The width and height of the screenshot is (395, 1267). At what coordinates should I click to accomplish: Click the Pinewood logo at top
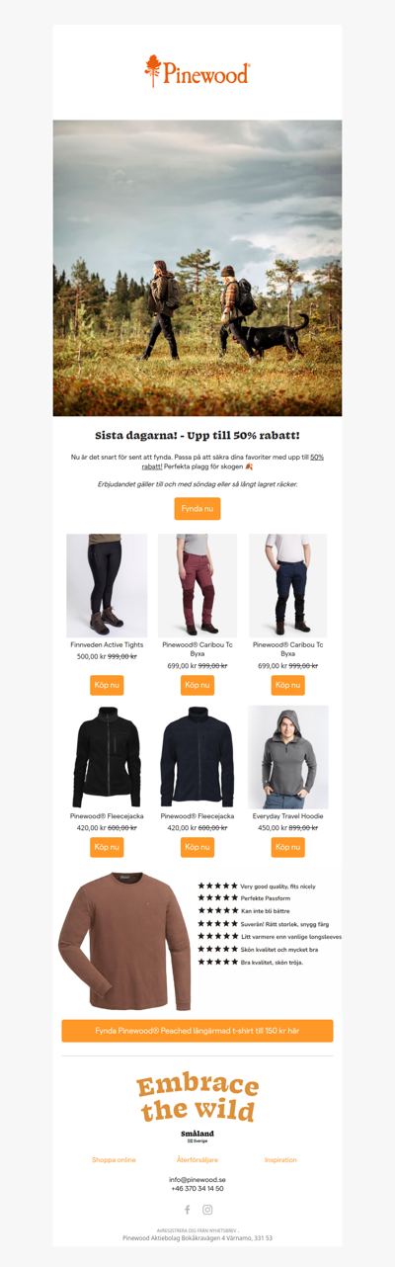coord(197,72)
